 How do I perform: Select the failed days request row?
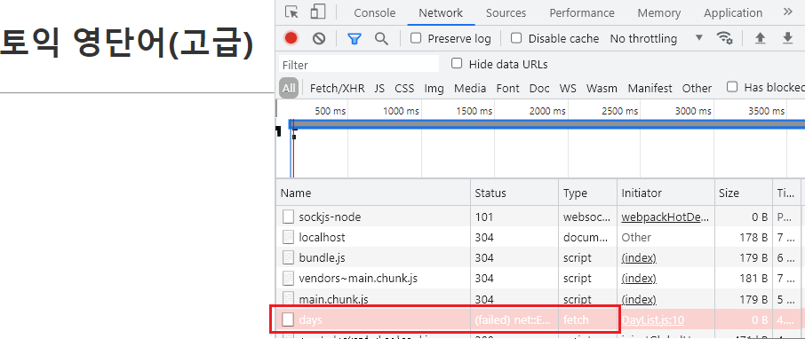[x=539, y=320]
